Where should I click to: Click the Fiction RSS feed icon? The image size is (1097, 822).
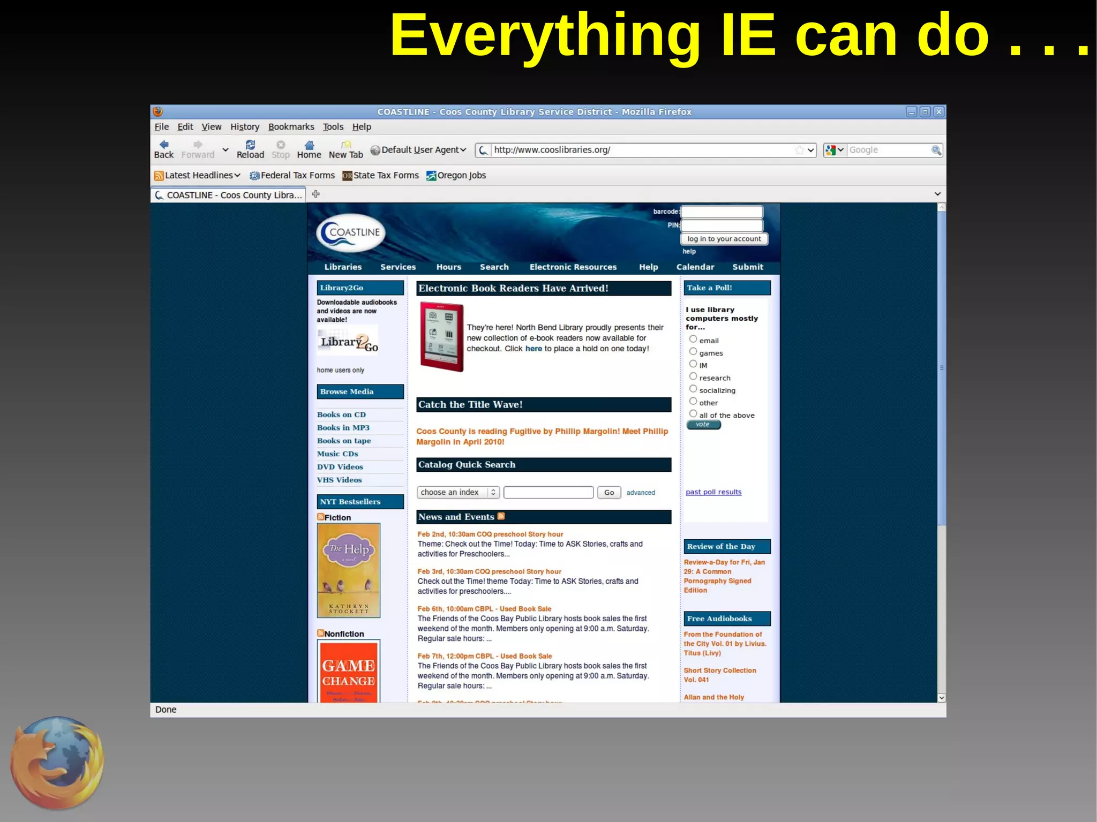pos(320,517)
